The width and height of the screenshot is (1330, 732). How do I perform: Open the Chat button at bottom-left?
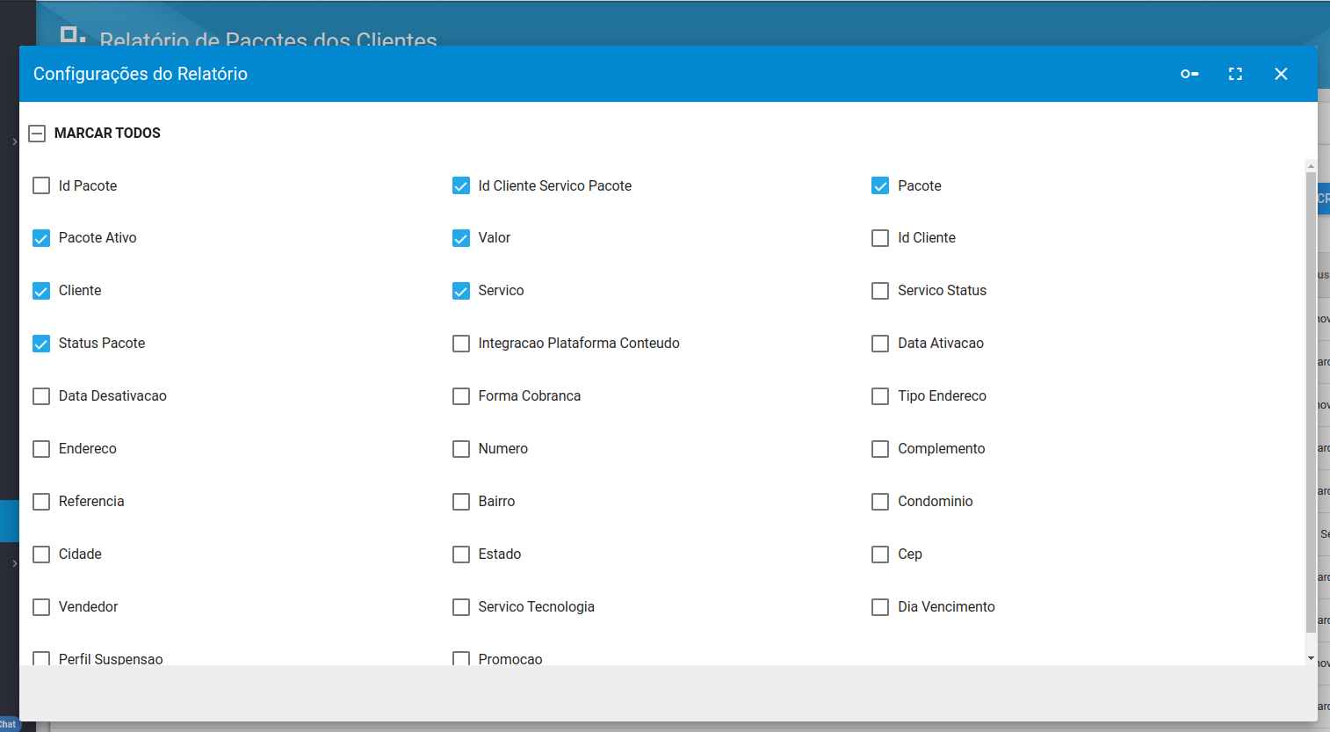coord(9,724)
